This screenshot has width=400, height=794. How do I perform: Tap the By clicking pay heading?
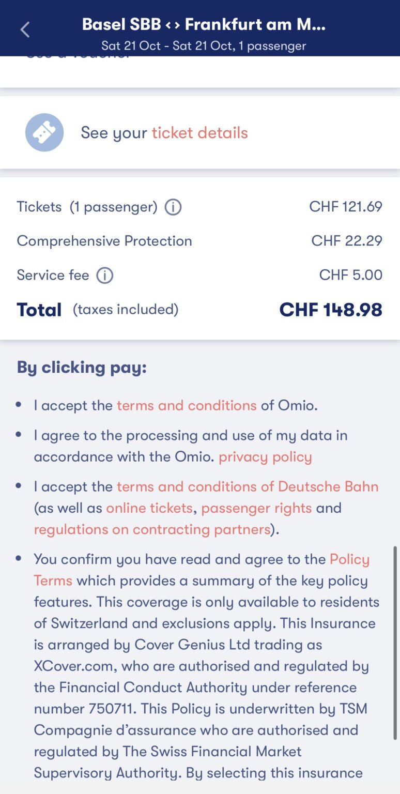click(82, 368)
